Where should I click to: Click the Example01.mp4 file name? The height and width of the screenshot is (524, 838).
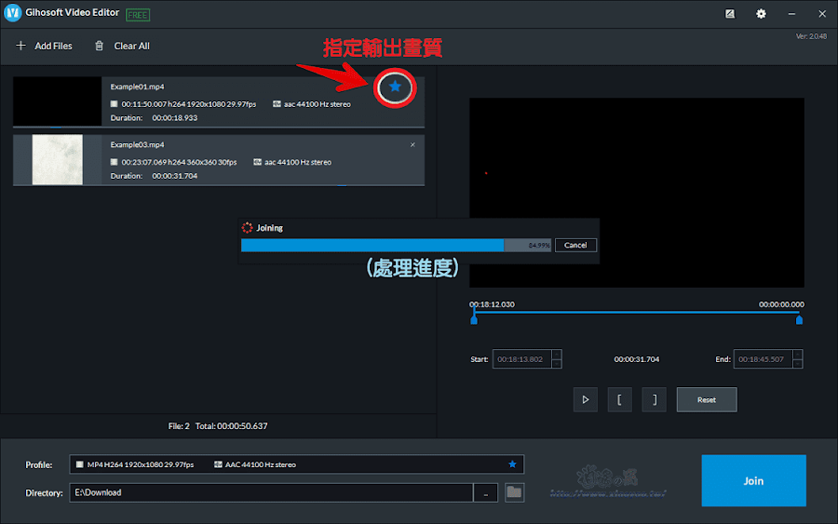(138, 87)
